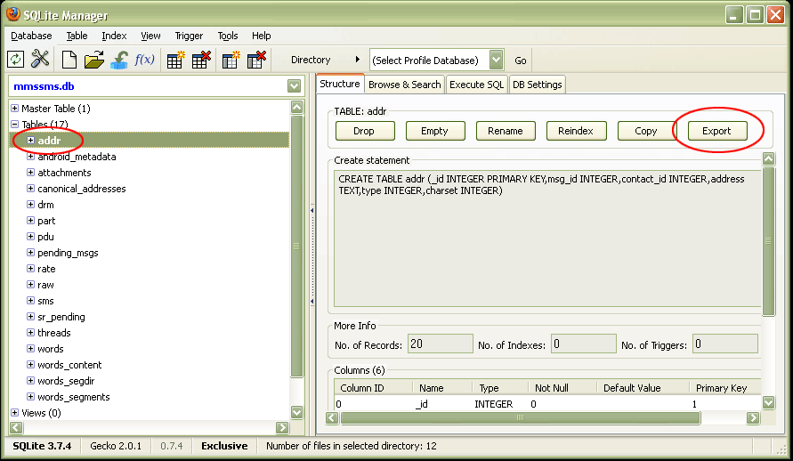Click the drop index icon
The width and height of the screenshot is (793, 461).
click(256, 60)
